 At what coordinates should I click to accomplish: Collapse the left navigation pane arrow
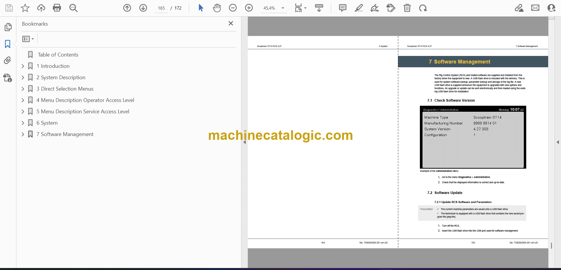pos(245,142)
